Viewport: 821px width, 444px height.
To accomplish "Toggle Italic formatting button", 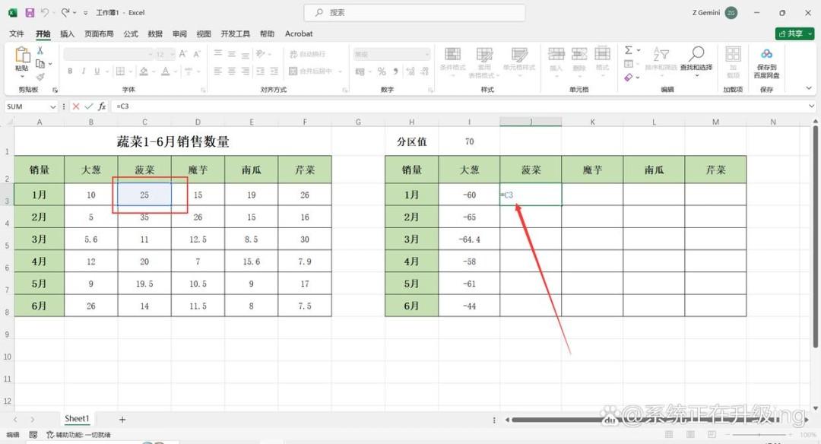I will [x=84, y=71].
